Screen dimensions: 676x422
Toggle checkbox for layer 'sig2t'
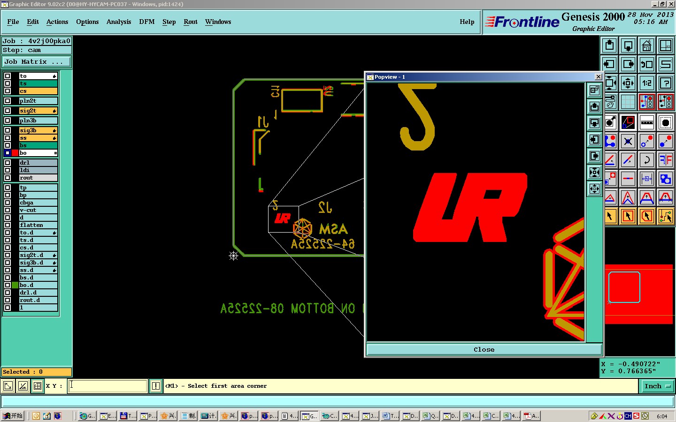coord(8,111)
